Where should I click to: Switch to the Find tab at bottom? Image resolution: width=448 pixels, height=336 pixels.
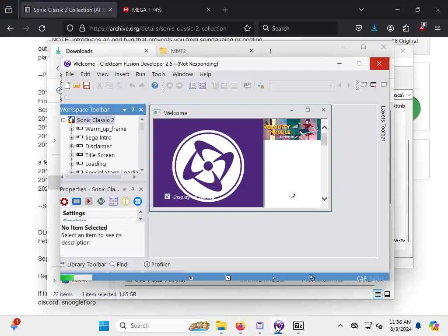point(119,264)
